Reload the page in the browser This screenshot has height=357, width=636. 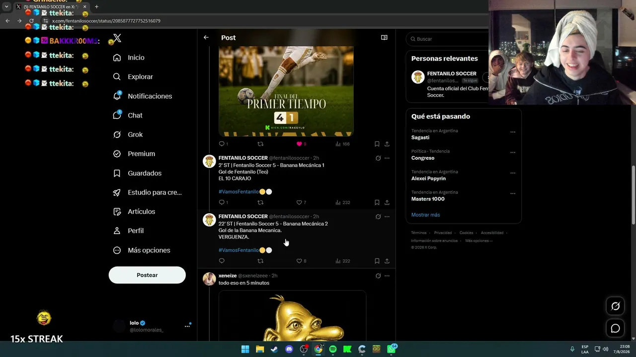pyautogui.click(x=31, y=21)
